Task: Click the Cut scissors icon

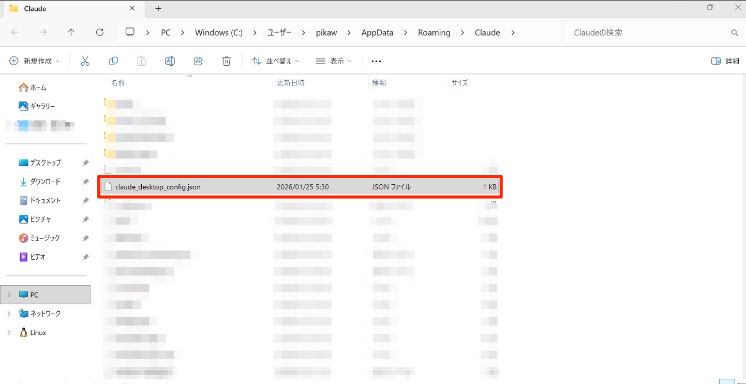Action: pos(85,61)
